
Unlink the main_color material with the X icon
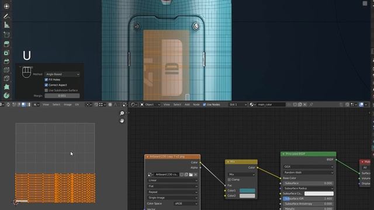(x=305, y=104)
